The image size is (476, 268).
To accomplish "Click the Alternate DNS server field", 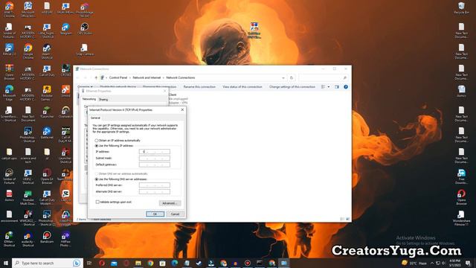I will coord(155,192).
